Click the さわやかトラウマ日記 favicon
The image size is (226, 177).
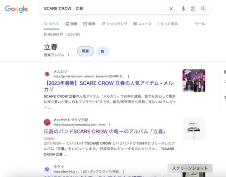tap(47, 122)
